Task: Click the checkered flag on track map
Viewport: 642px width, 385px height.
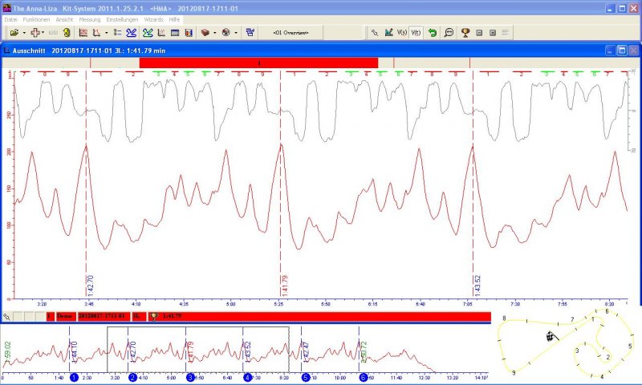Action: point(551,335)
